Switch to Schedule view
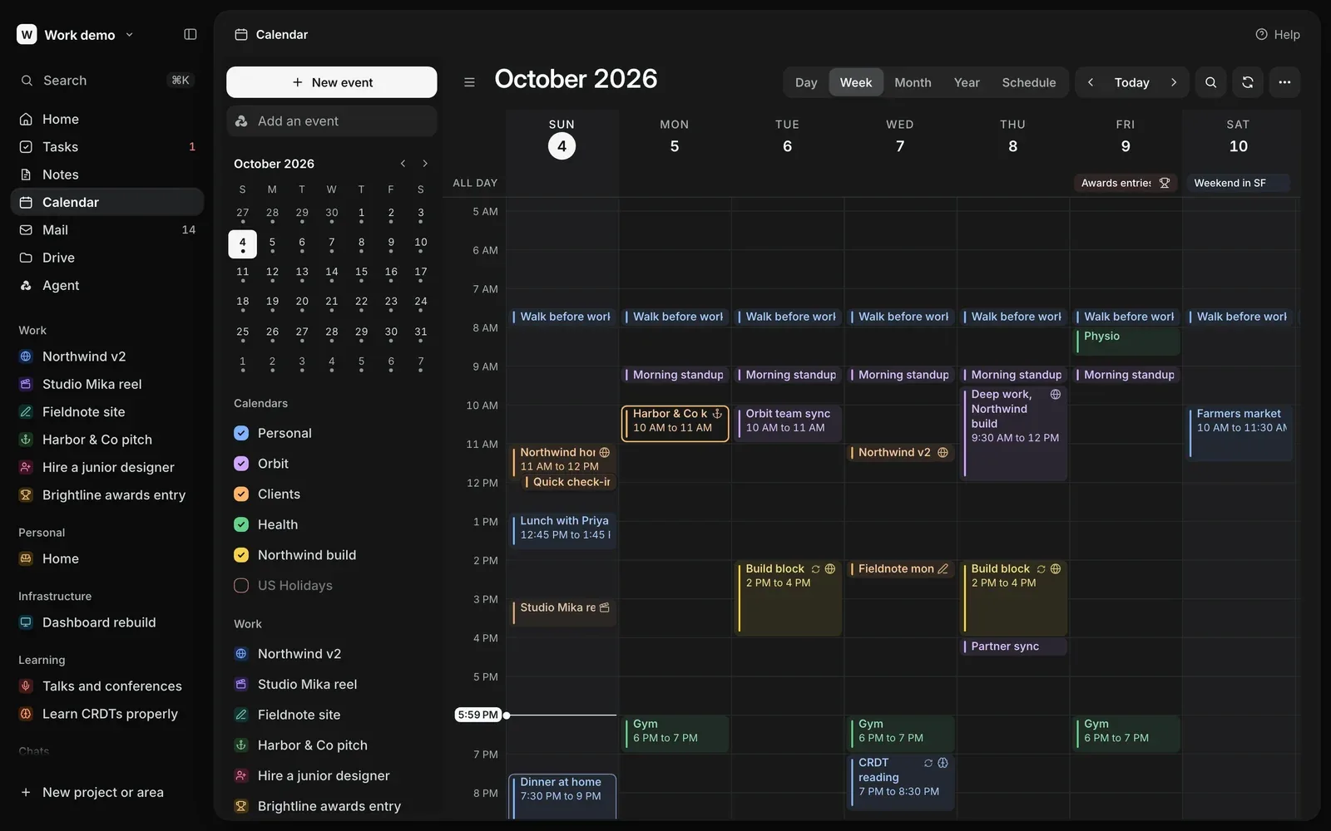The image size is (1331, 831). [x=1029, y=82]
